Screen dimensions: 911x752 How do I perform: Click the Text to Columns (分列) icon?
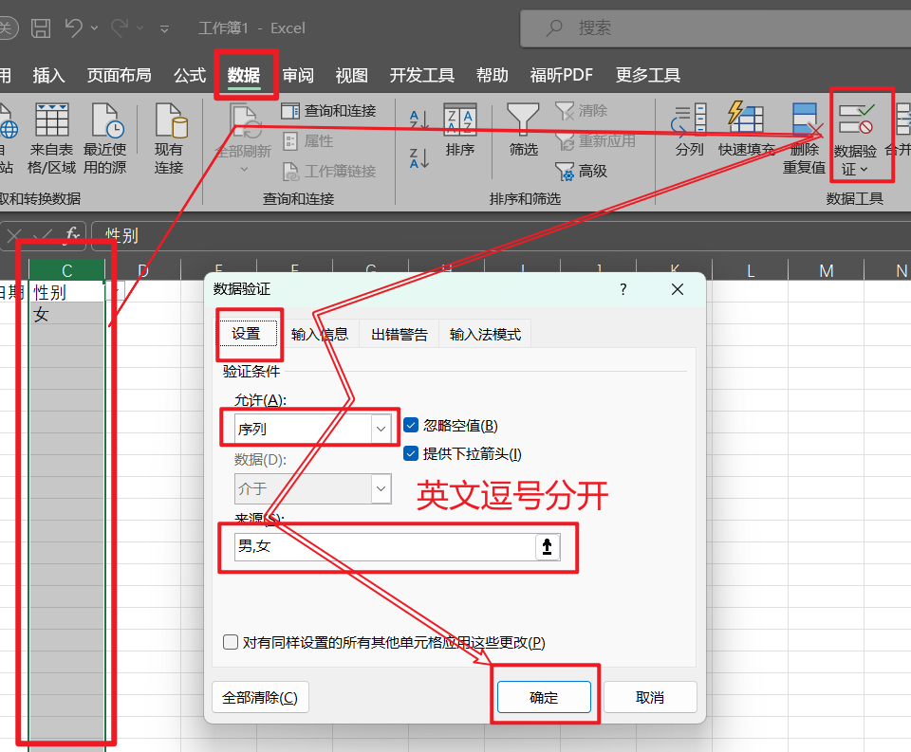[689, 131]
